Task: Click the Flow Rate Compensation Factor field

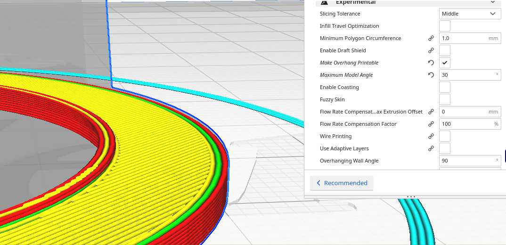Action: click(465, 124)
